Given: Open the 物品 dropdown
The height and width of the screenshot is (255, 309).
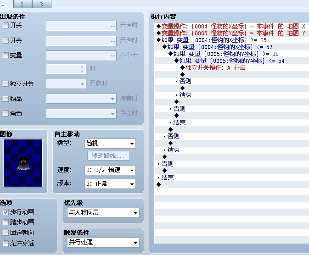Looking at the screenshot, I should click(x=81, y=99).
